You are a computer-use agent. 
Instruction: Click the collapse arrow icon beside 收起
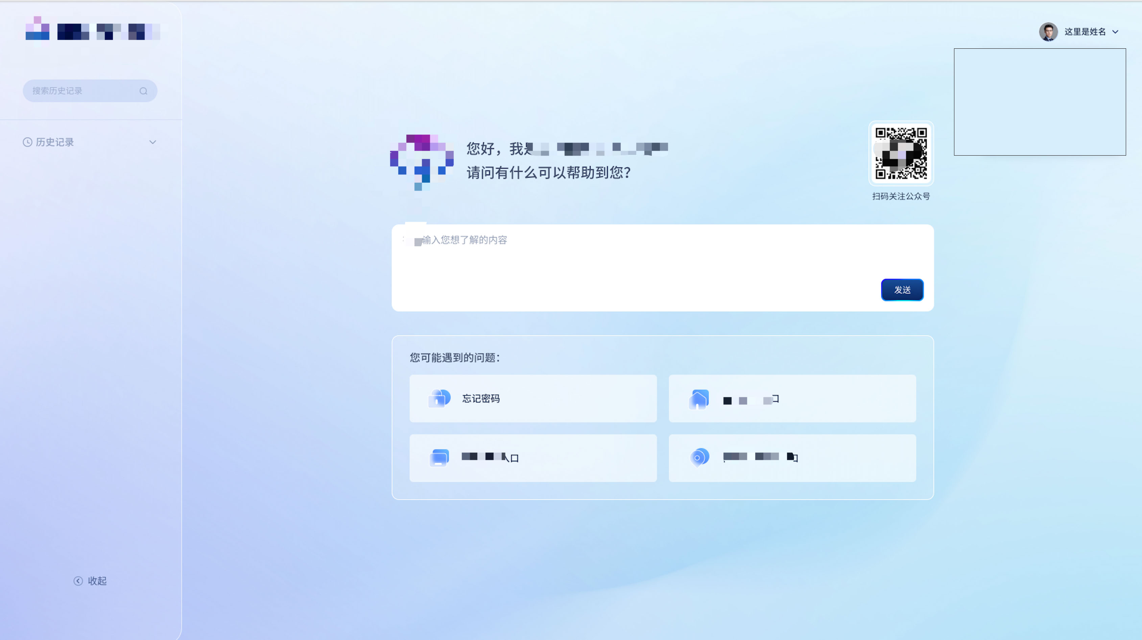pyautogui.click(x=78, y=581)
